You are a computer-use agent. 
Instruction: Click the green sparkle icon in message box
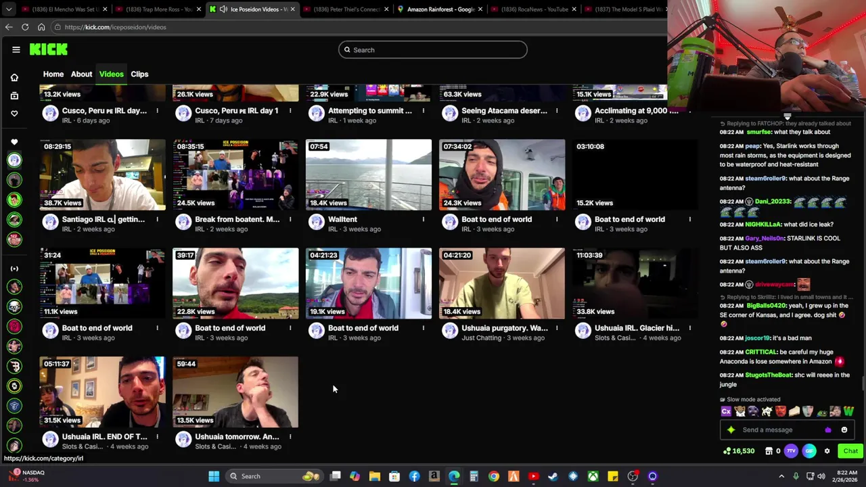(731, 430)
